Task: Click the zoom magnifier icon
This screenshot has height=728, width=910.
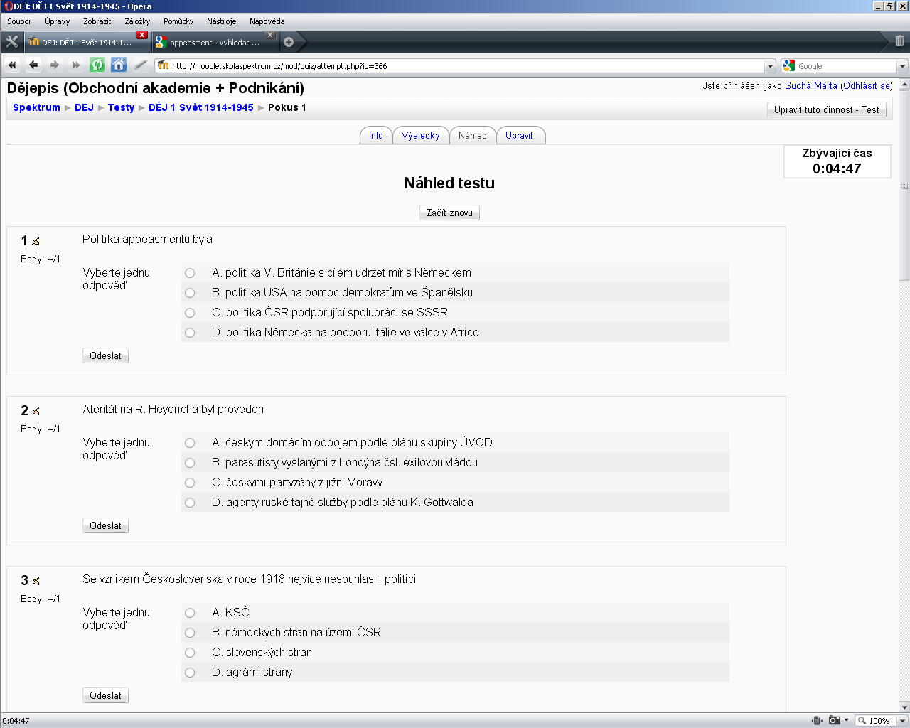Action: point(862,720)
